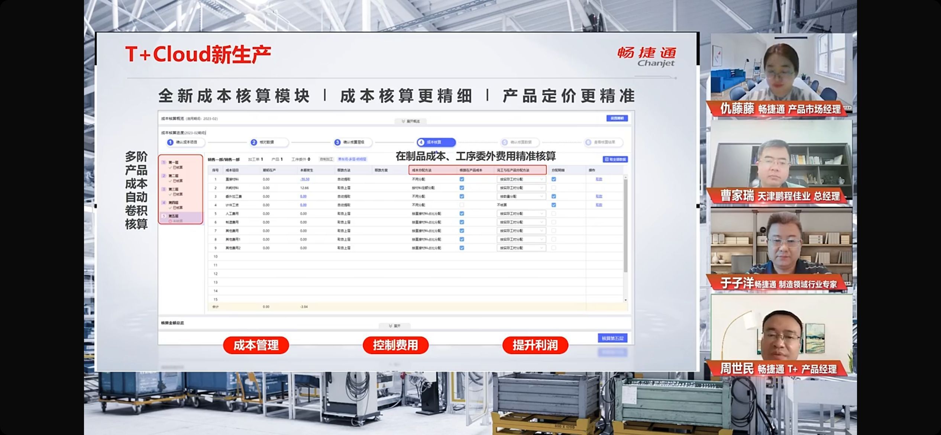Click the 不核算 text in row 4 计件工资
The height and width of the screenshot is (435, 941).
502,205
